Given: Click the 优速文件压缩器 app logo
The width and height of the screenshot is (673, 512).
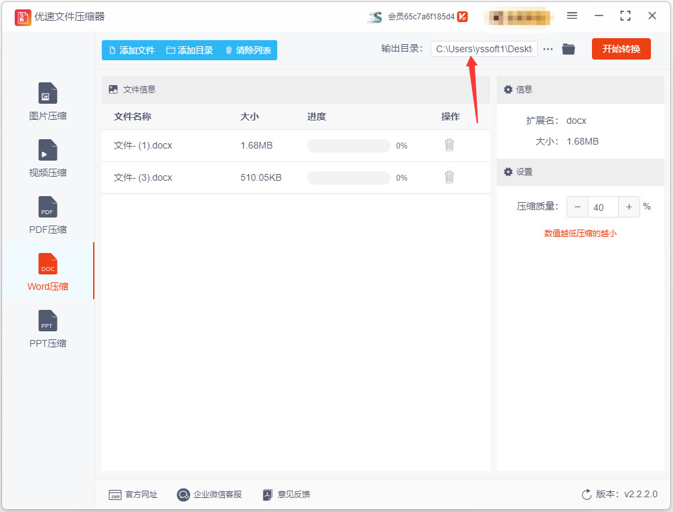Looking at the screenshot, I should pos(23,17).
